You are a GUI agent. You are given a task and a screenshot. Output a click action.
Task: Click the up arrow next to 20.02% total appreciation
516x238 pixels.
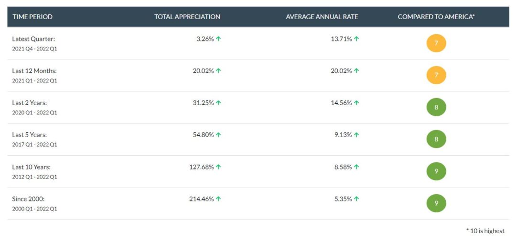[x=218, y=70]
